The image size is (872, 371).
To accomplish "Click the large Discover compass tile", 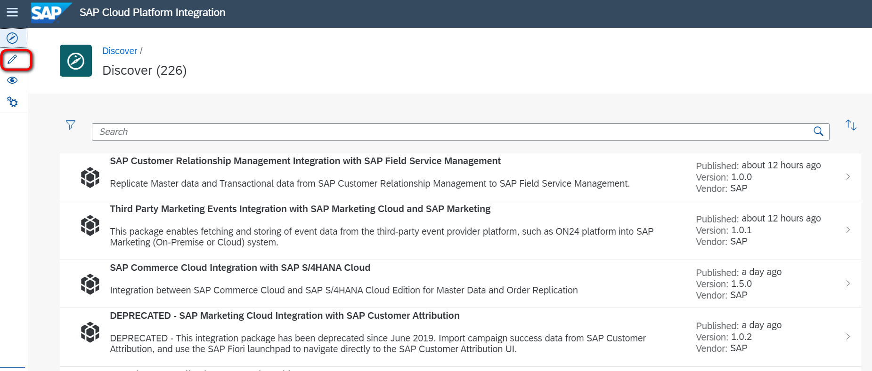I will 76,61.
